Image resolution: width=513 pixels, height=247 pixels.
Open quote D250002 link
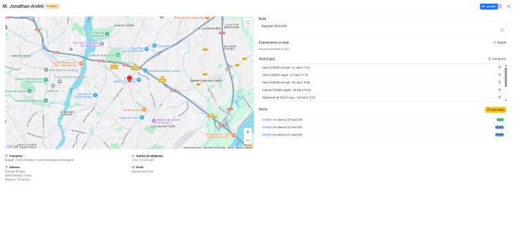(x=267, y=127)
